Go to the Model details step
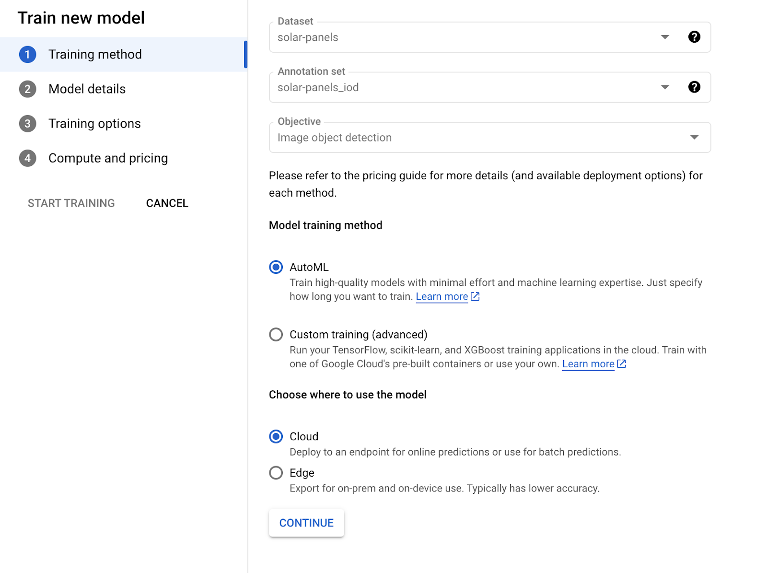 (x=87, y=89)
